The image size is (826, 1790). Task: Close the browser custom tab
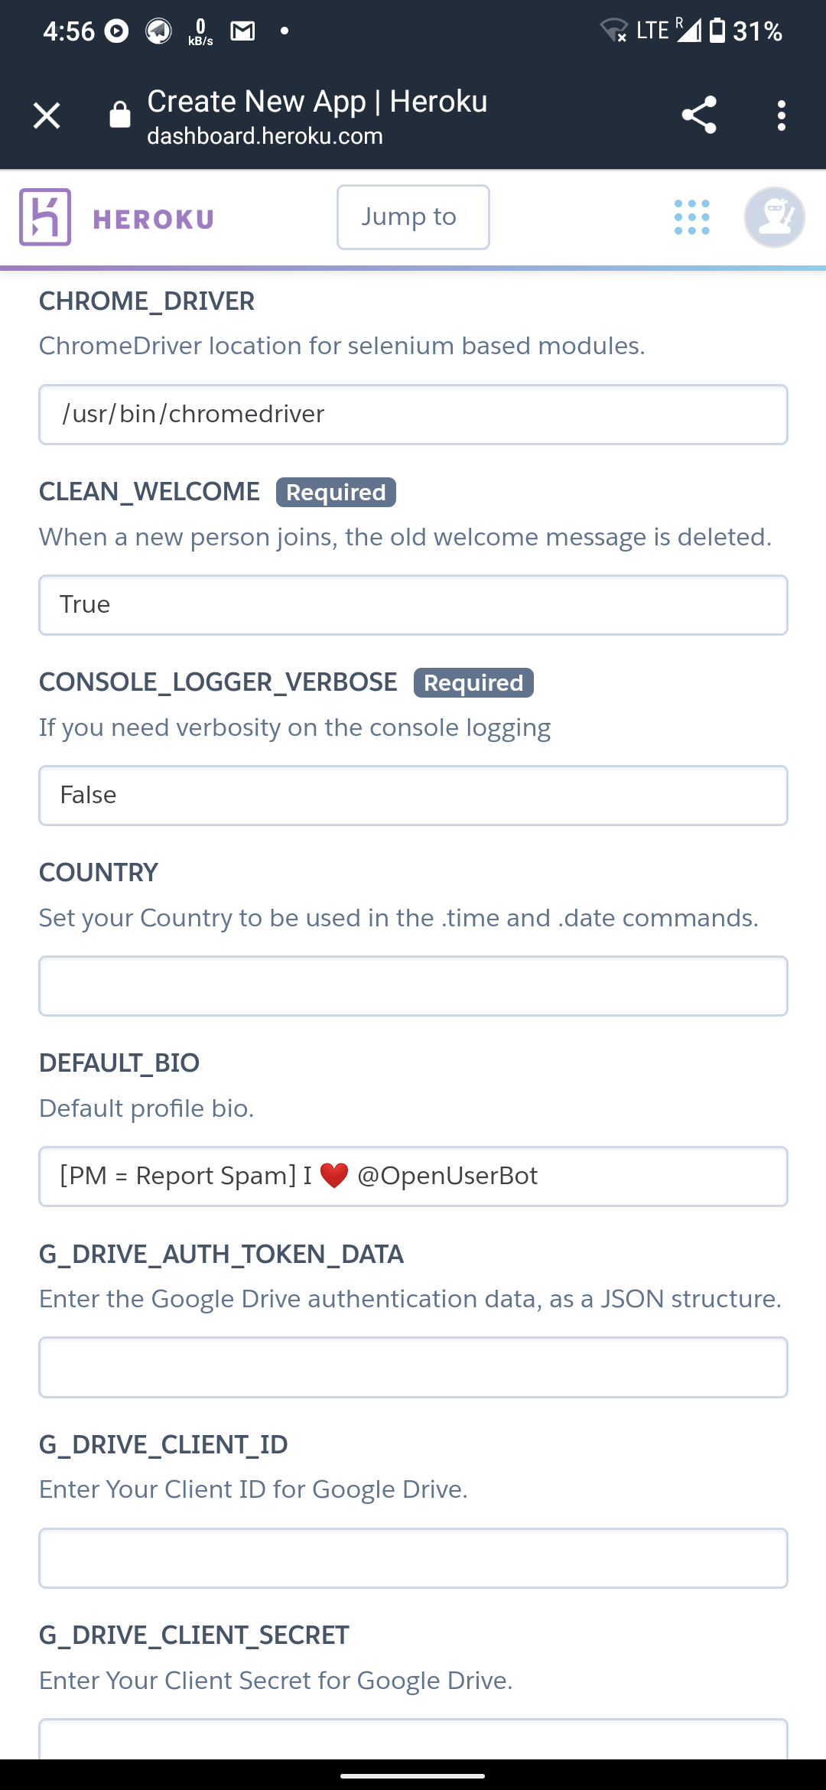pos(47,116)
